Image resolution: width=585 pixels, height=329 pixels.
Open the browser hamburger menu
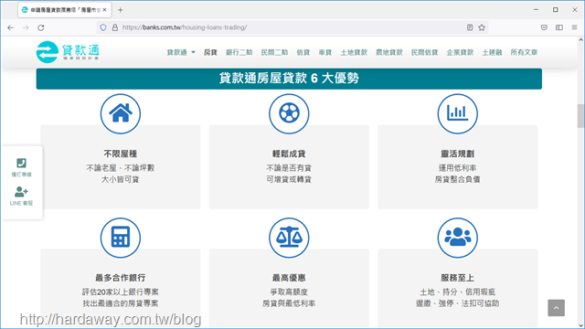pyautogui.click(x=574, y=27)
